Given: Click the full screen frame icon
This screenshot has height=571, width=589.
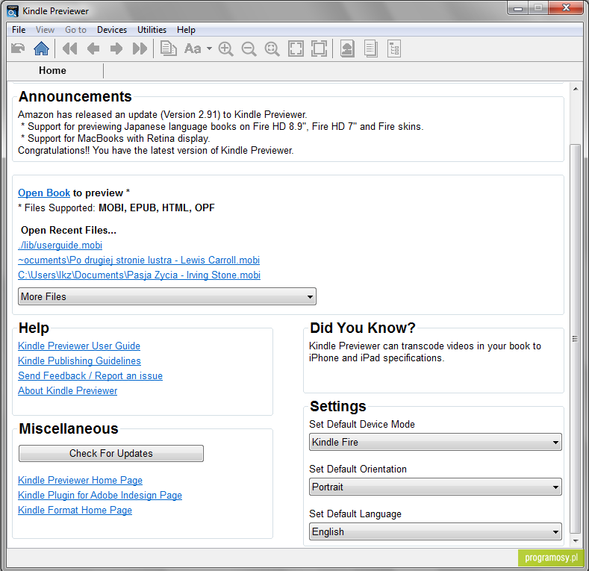Looking at the screenshot, I should [319, 49].
